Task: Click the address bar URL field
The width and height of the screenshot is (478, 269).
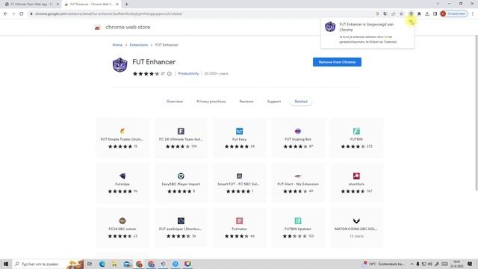Action: tap(201, 13)
